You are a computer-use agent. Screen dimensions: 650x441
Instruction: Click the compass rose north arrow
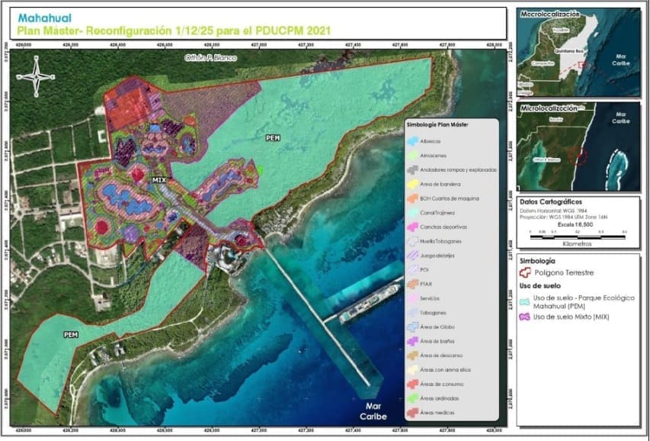pos(37,75)
